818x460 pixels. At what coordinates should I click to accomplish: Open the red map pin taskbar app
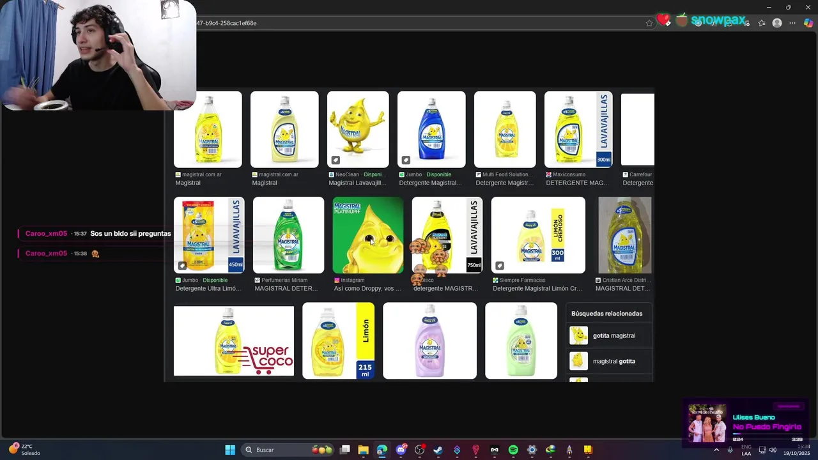pyautogui.click(x=475, y=450)
